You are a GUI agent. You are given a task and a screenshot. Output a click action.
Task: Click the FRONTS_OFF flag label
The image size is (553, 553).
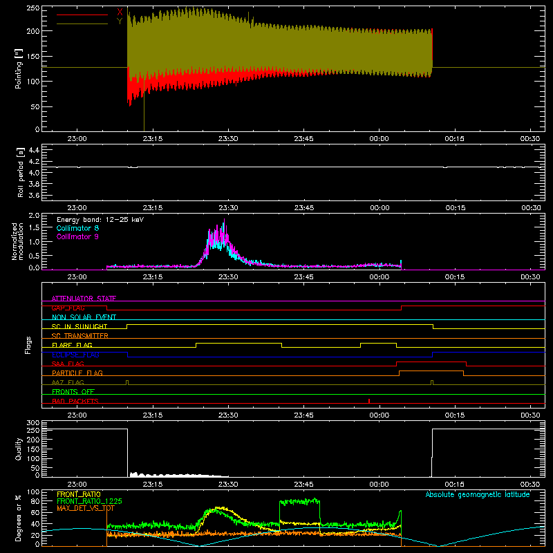click(x=73, y=391)
